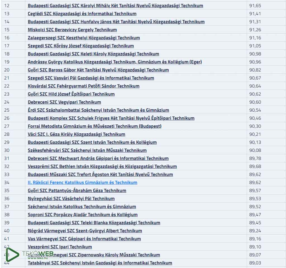Viewport: 286px width, 268px height.
Task: Open Érdi SZC Százhalombattai Széchenyi István link
Action: [98, 110]
